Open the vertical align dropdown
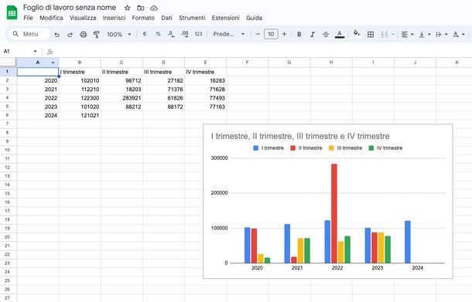472x302 pixels. (x=425, y=35)
